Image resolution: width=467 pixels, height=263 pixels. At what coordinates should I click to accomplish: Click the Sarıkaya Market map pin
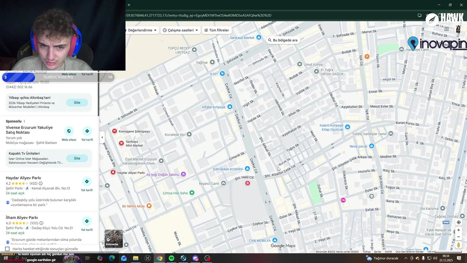pyautogui.click(x=259, y=38)
